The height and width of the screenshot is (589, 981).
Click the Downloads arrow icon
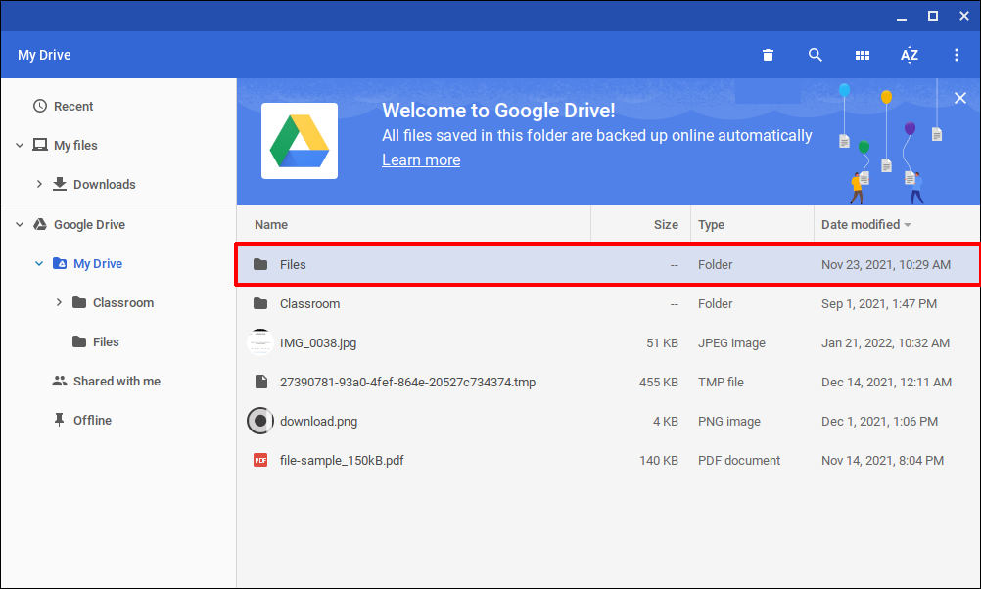coord(60,184)
